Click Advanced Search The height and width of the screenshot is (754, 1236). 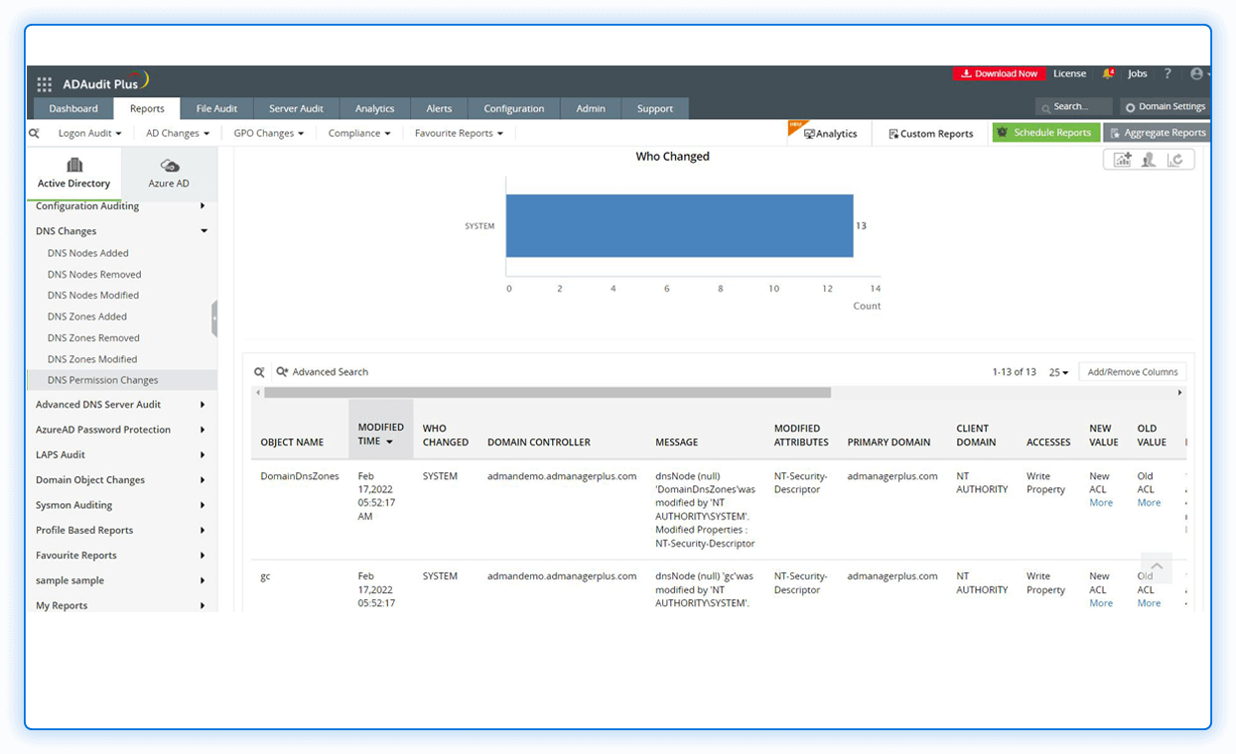(322, 372)
